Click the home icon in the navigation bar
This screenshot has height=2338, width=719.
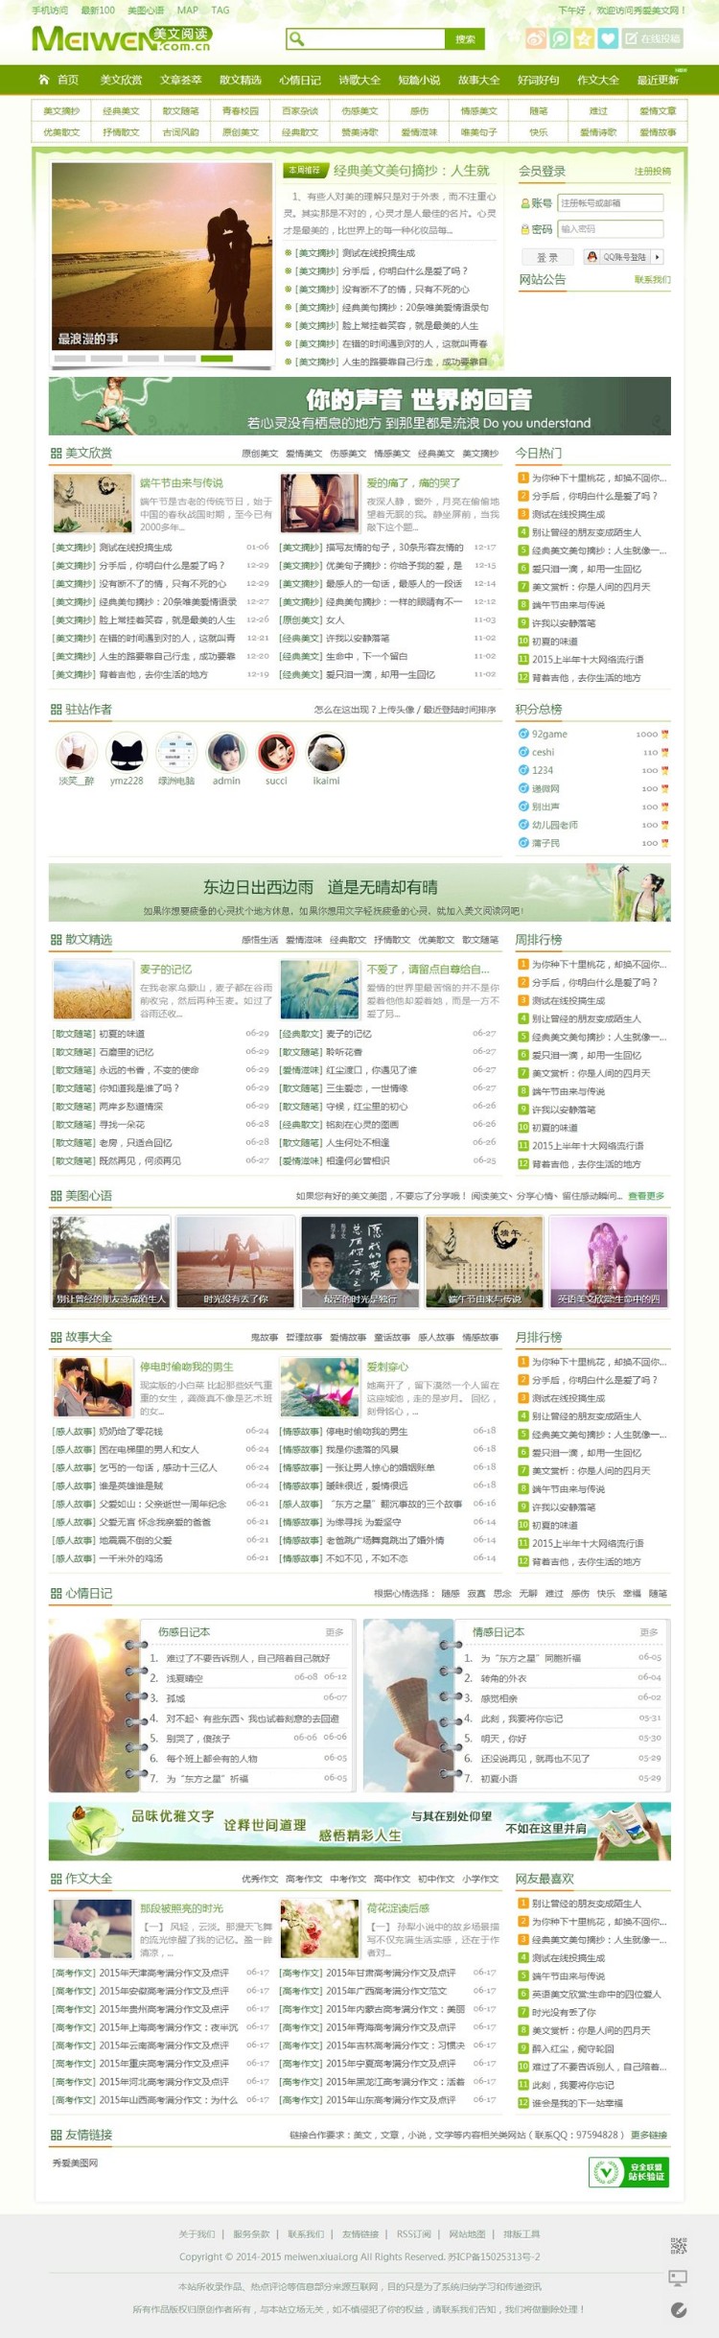43,80
